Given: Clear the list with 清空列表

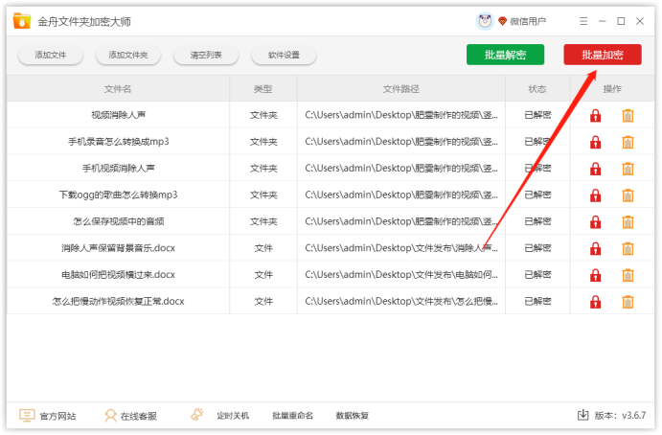Looking at the screenshot, I should pos(206,56).
